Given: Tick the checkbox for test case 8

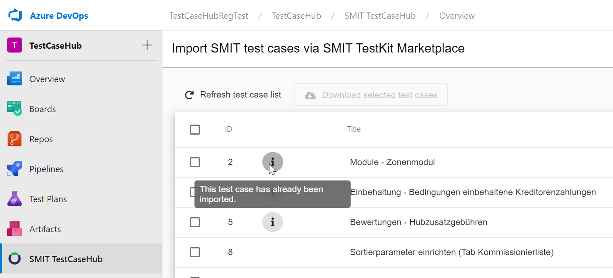Looking at the screenshot, I should [x=195, y=252].
